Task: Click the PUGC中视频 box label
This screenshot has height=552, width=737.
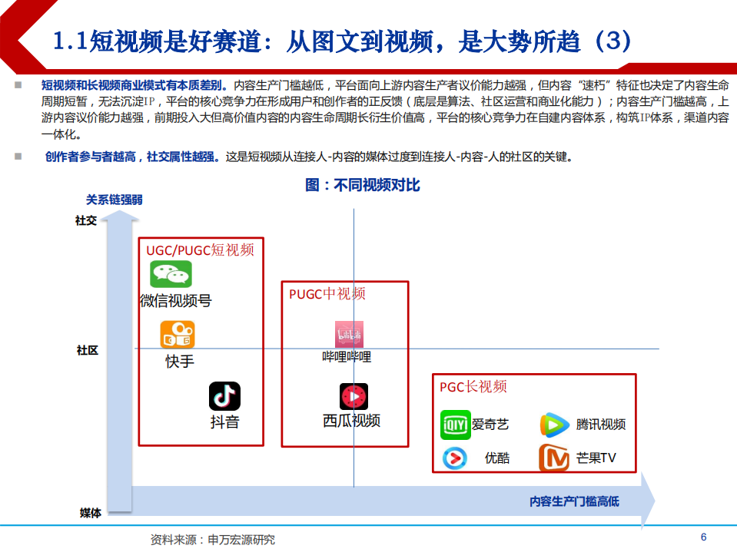Action: (x=326, y=293)
